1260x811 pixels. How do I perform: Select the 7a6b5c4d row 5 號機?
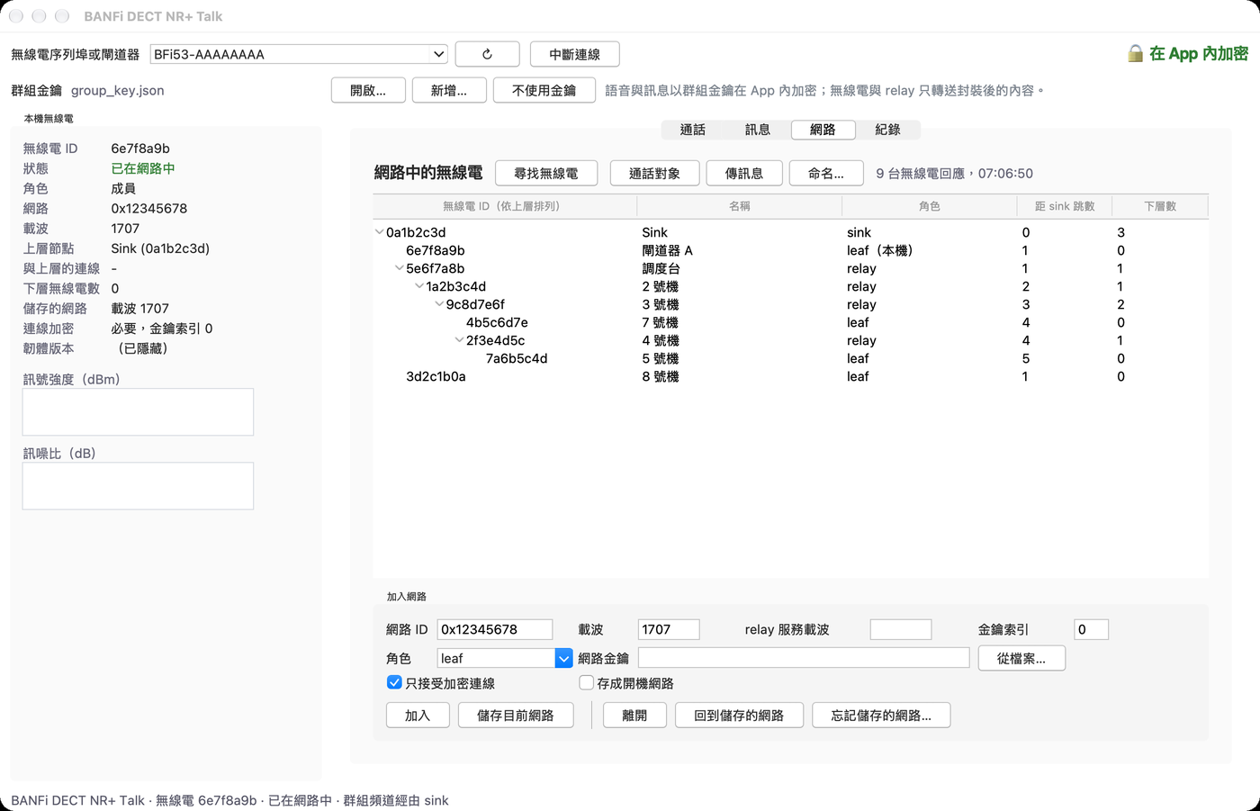(790, 358)
